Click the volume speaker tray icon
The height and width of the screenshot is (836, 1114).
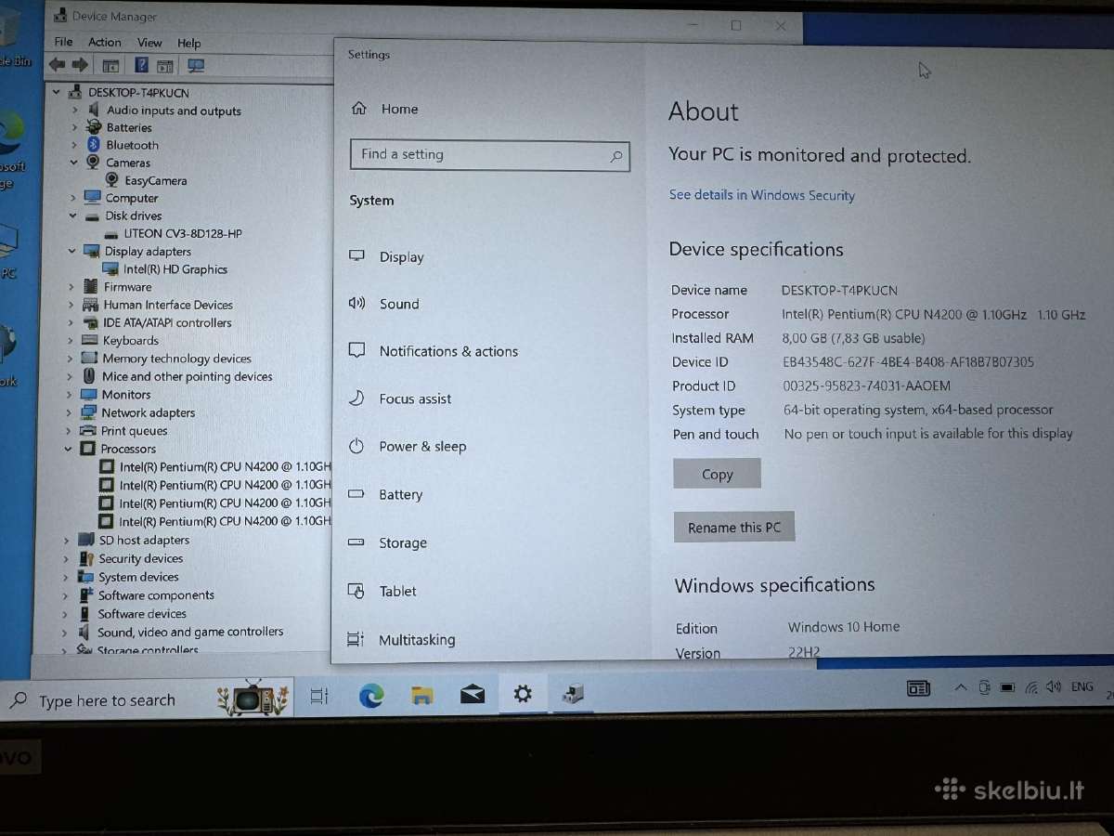[x=1053, y=687]
